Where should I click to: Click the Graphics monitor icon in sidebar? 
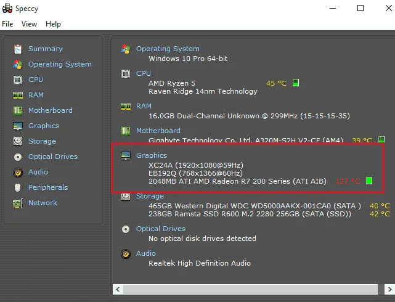18,126
